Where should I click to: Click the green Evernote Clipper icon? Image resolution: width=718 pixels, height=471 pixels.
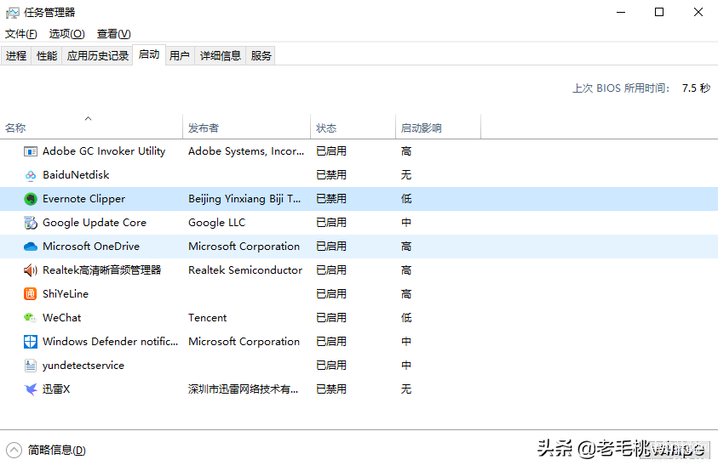[30, 199]
